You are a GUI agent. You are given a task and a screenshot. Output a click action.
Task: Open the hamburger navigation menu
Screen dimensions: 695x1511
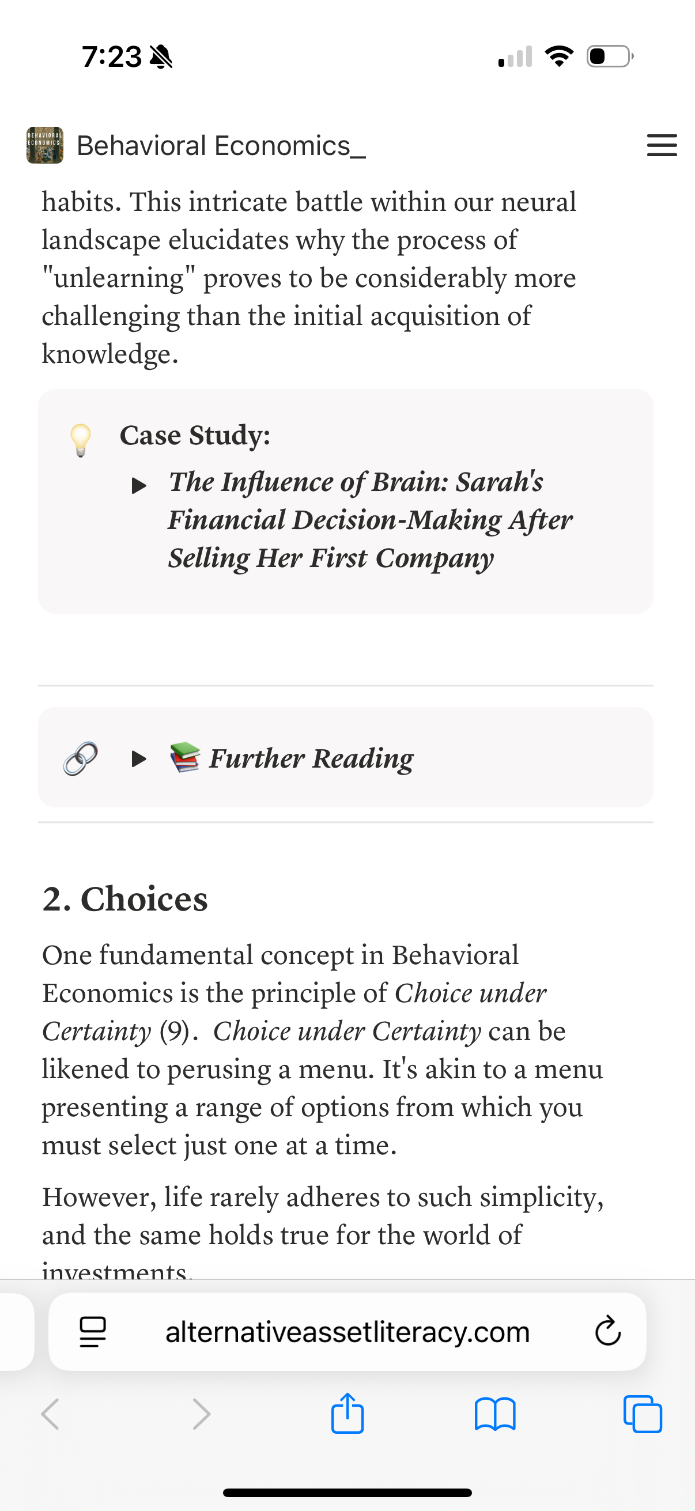[x=662, y=145]
